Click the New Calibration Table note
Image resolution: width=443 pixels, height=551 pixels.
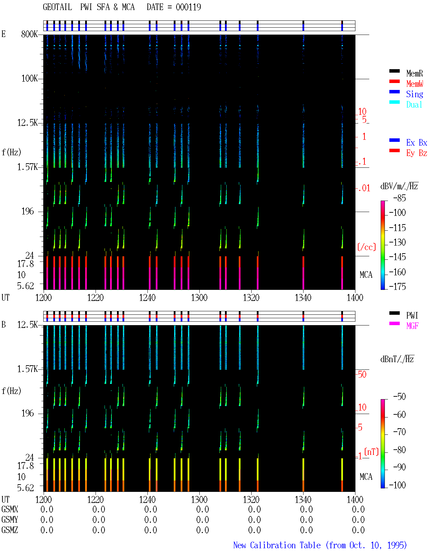pos(320,545)
